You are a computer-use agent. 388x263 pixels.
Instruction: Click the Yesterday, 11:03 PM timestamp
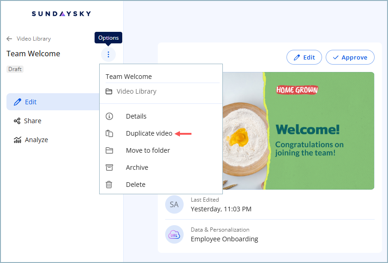[221, 209]
